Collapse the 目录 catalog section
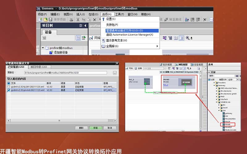This screenshot has height=154, width=247. [x=209, y=72]
